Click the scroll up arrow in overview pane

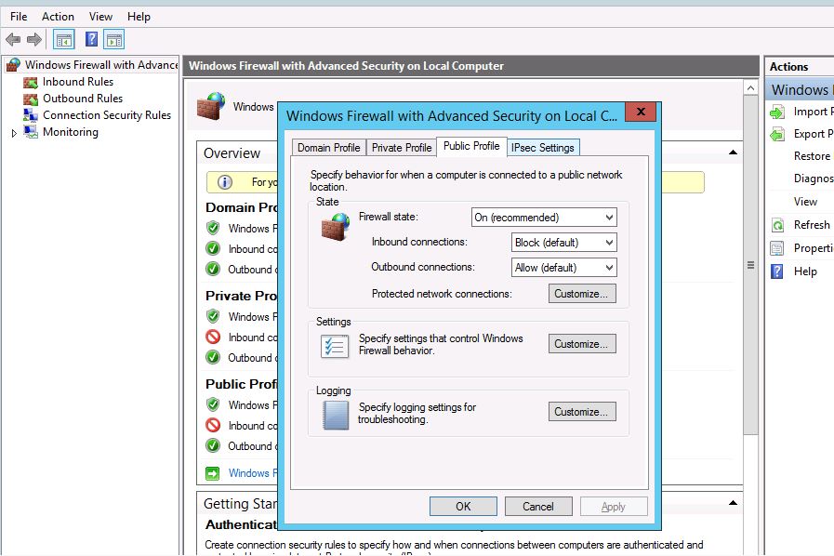pyautogui.click(x=750, y=87)
